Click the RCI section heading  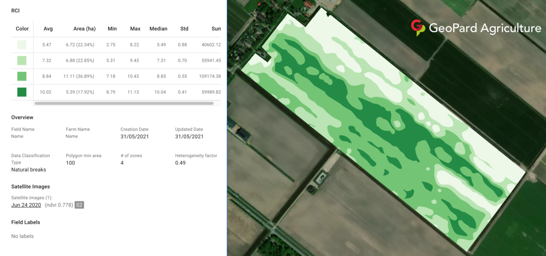(15, 11)
